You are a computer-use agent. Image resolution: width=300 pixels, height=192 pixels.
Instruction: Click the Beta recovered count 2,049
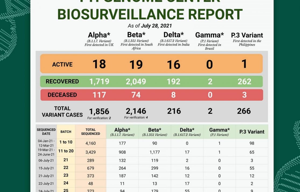(x=136, y=82)
